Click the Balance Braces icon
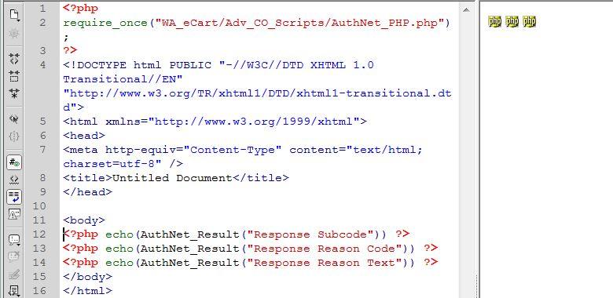The height and width of the screenshot is (298, 613). coord(14,136)
